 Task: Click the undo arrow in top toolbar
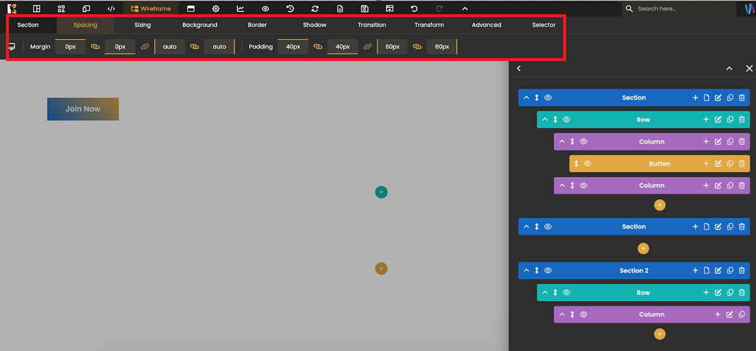414,9
